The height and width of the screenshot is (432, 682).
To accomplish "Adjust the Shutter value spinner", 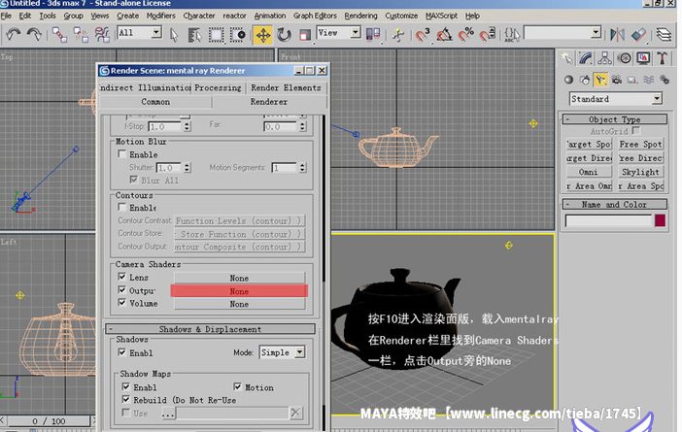I will tap(188, 167).
